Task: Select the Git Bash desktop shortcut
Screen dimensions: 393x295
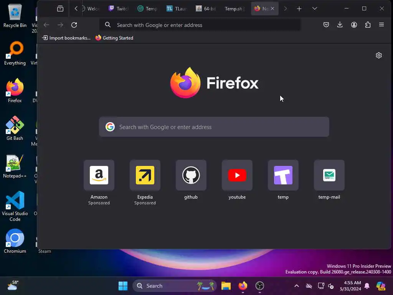Action: 15,128
